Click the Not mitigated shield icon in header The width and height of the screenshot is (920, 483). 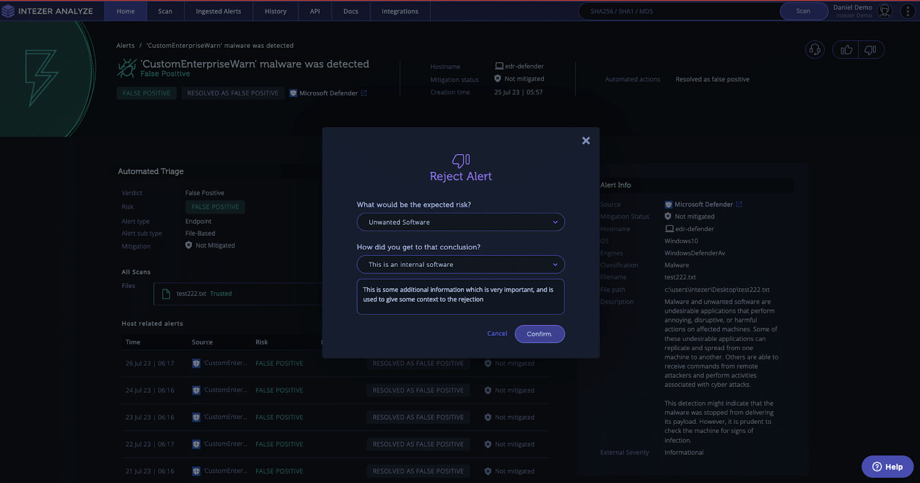(x=498, y=79)
